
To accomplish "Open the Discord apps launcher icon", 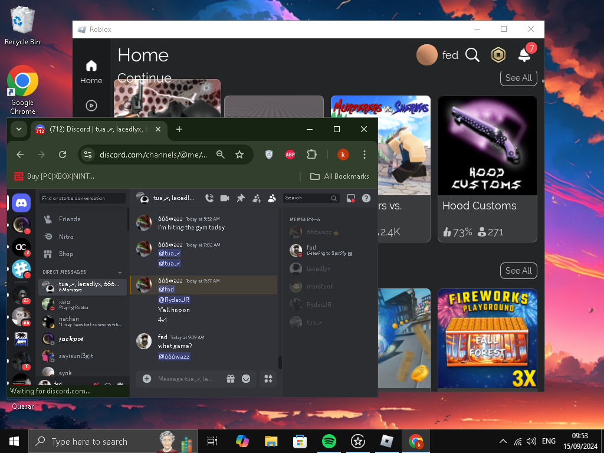I will point(268,379).
